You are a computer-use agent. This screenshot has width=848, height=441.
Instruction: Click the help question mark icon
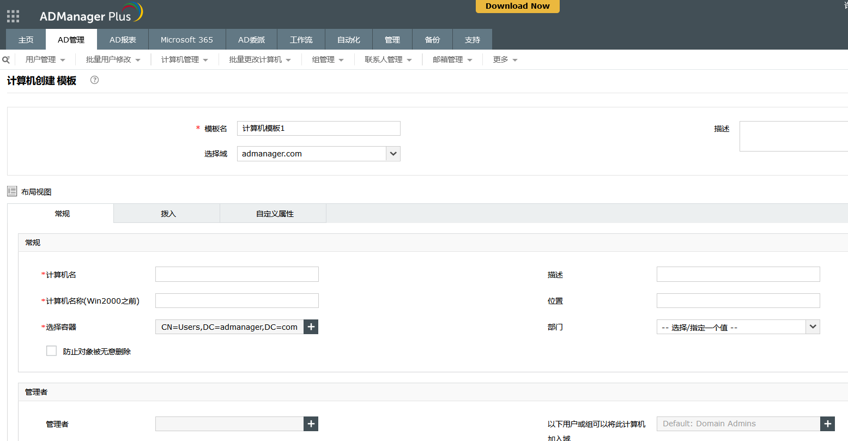click(x=94, y=80)
